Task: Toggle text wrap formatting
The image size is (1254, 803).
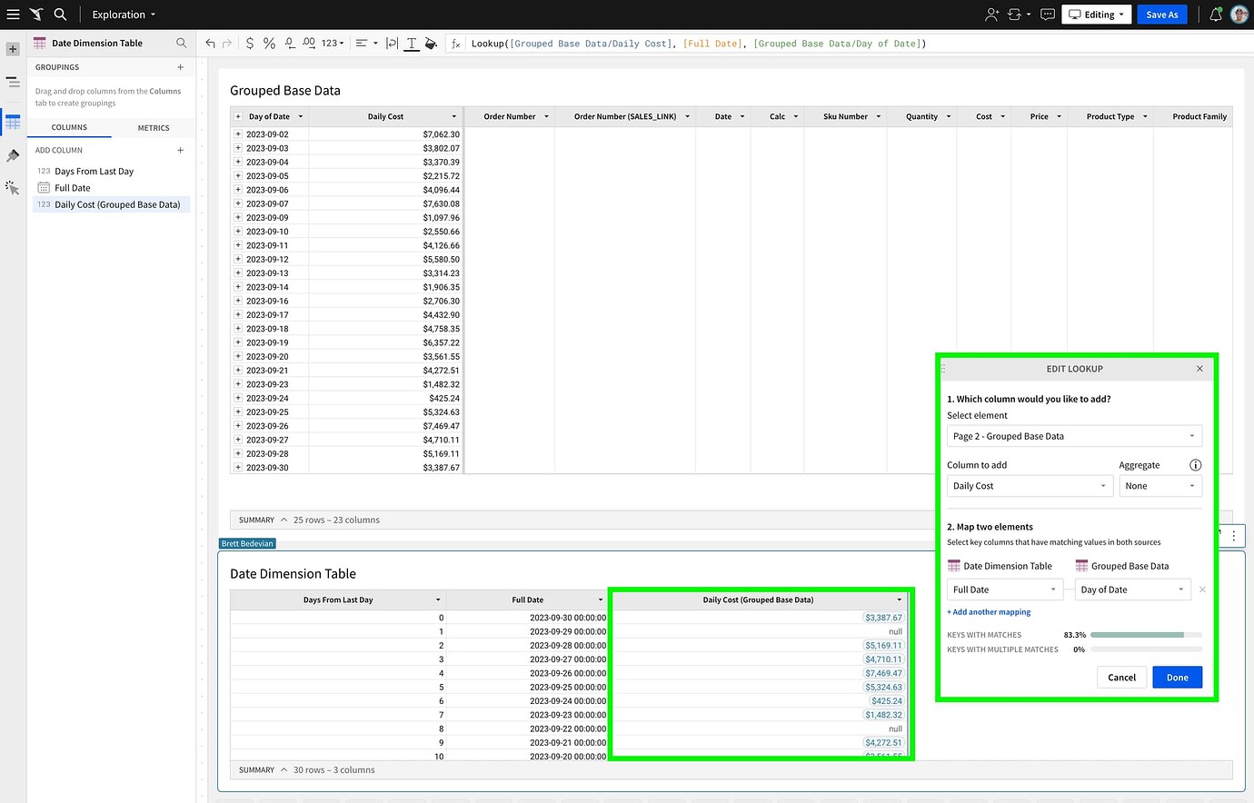Action: tap(392, 43)
